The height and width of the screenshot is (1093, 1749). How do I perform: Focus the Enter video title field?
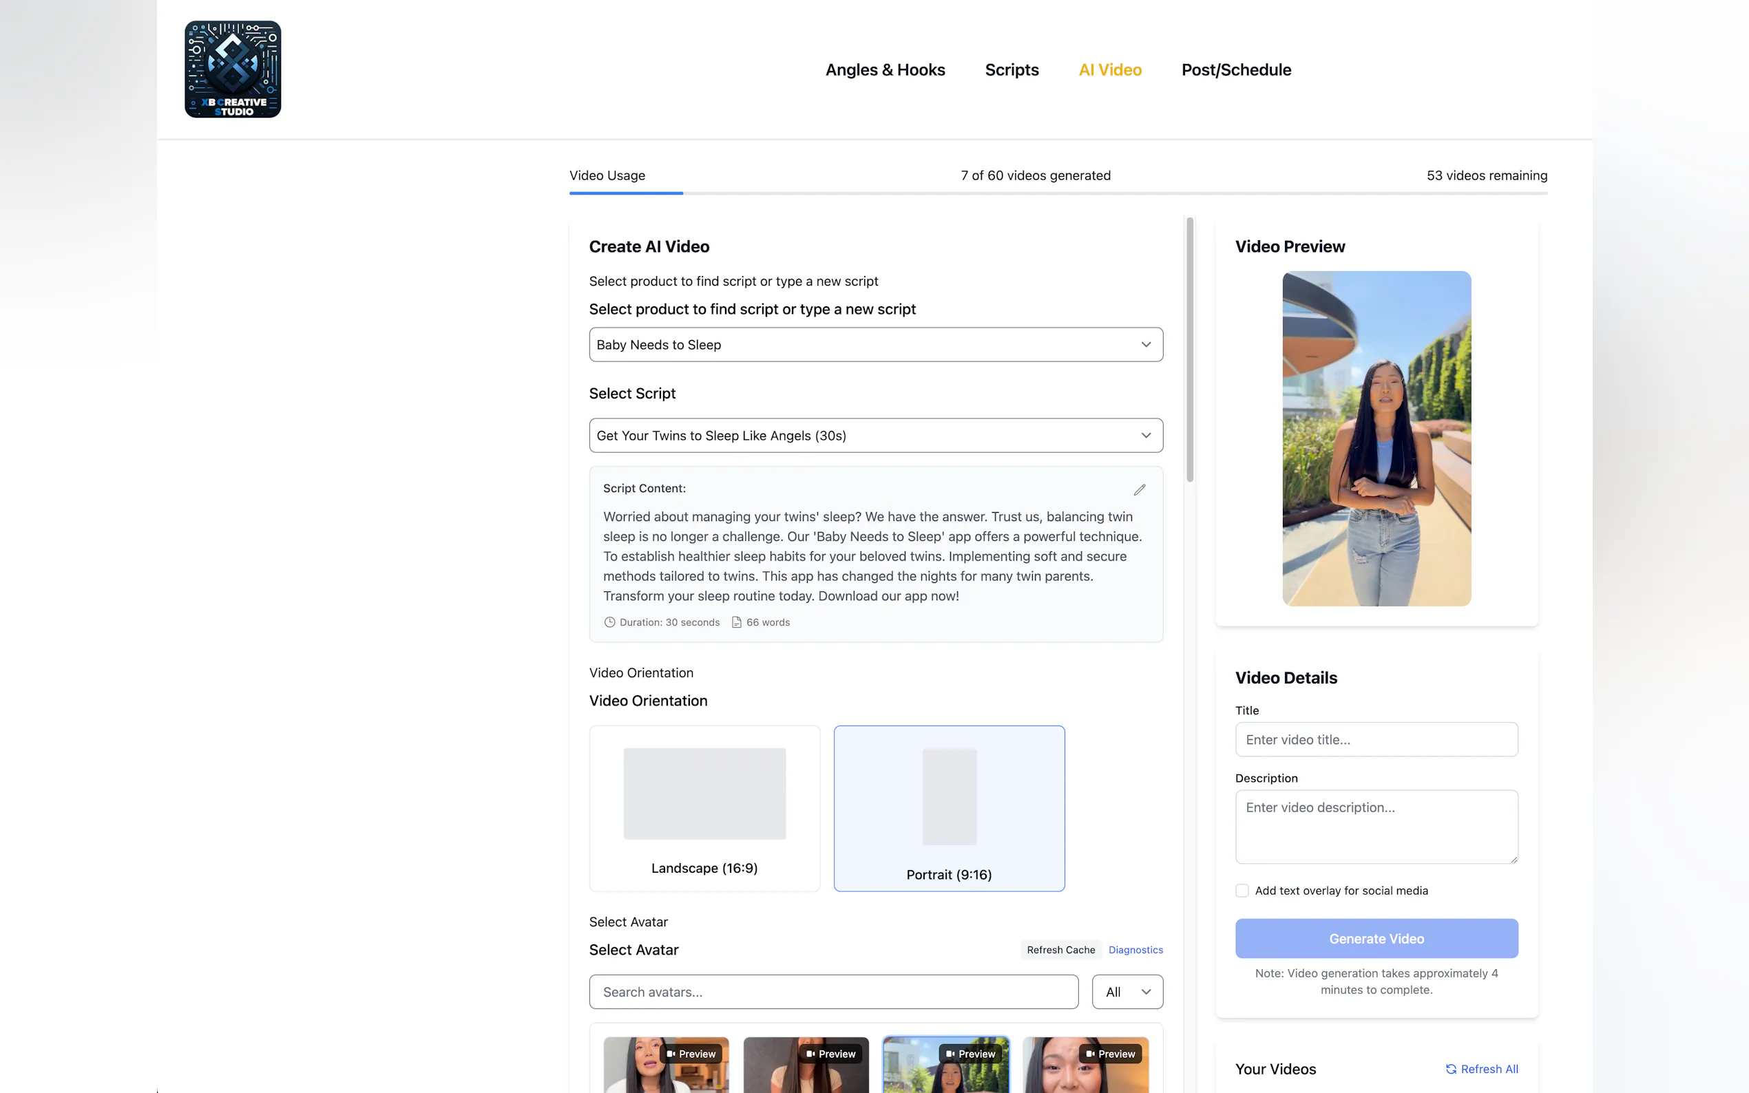tap(1376, 739)
